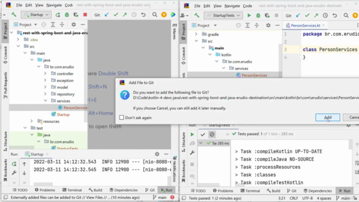This screenshot has height=202, width=359.
Task: Expand the .idea folder in left tree
Action: [x=18, y=39]
